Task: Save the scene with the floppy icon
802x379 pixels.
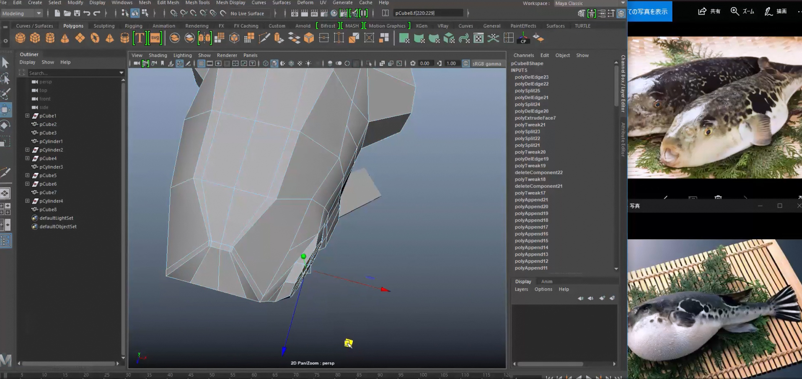Action: click(x=77, y=13)
